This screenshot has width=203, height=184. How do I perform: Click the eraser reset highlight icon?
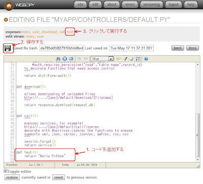point(131,59)
